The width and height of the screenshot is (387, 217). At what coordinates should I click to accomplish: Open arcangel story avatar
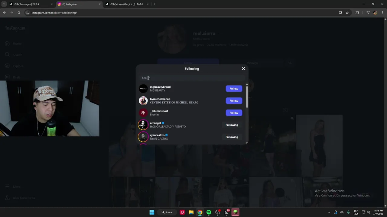click(143, 125)
